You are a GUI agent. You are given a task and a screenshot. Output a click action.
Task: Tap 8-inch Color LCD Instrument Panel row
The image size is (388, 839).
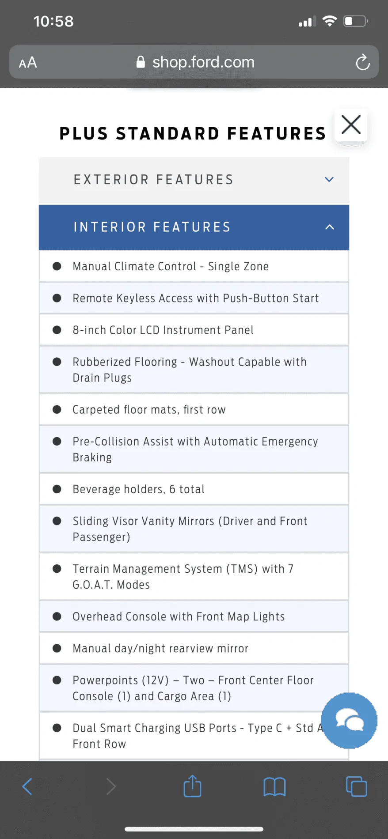point(194,330)
